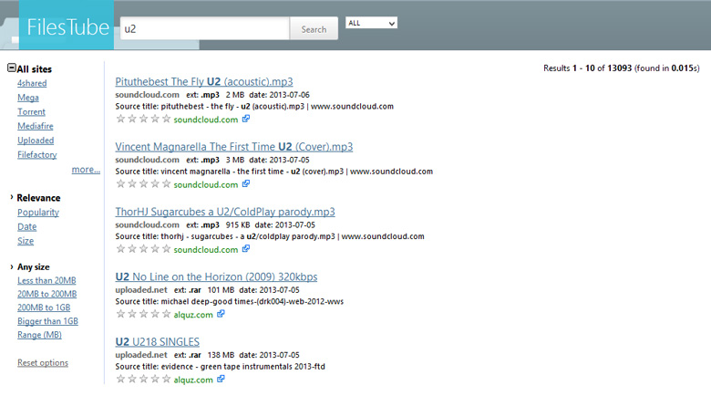Select the Less than 20MB filter

pyautogui.click(x=46, y=280)
